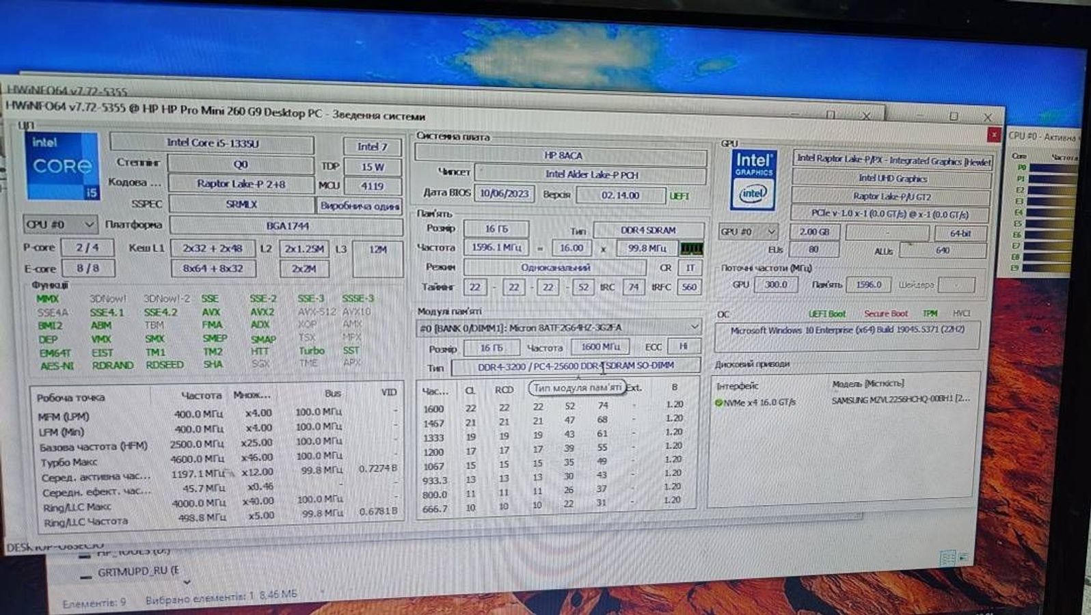This screenshot has height=615, width=1091.
Task: Click the AVX2 feature flag
Action: [x=262, y=312]
